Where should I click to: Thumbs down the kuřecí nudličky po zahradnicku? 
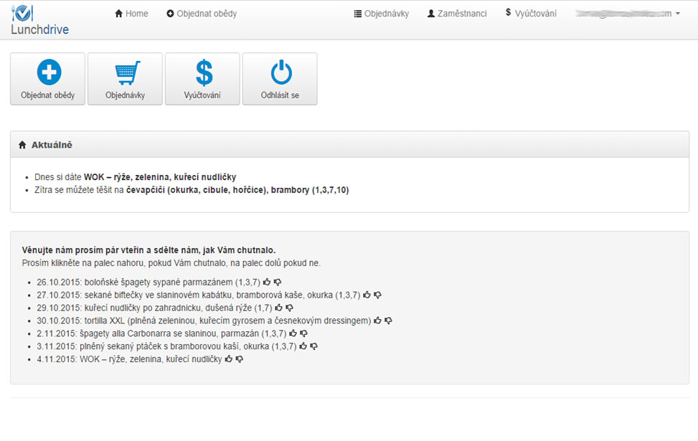coord(289,308)
